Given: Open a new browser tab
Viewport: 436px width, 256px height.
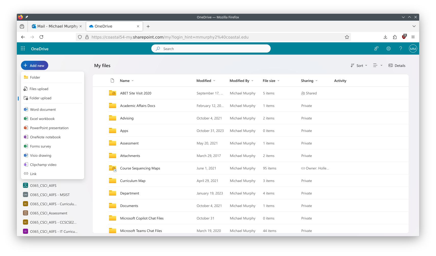Looking at the screenshot, I should click(148, 26).
